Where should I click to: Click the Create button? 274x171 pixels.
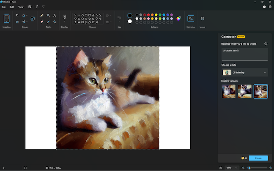coord(258,158)
